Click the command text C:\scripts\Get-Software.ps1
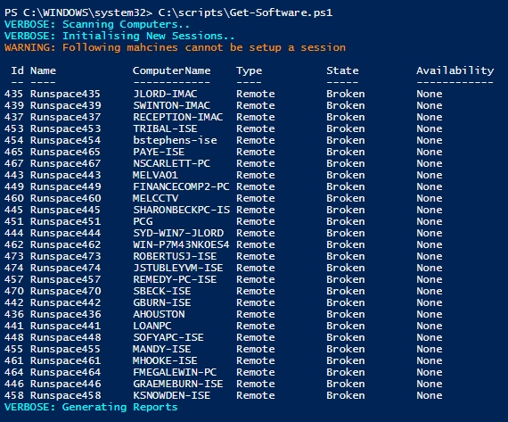The width and height of the screenshot is (508, 422). tap(245, 12)
